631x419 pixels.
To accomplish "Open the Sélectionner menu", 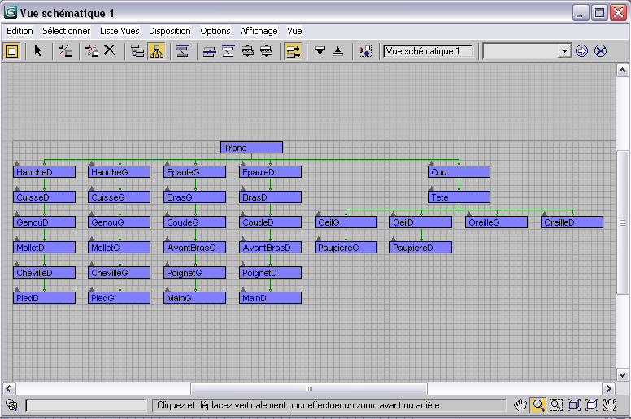I will pos(67,31).
